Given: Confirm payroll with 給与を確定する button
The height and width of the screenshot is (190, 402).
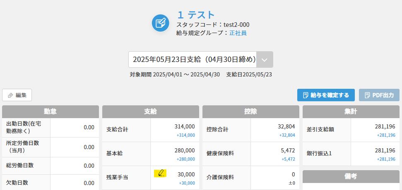Looking at the screenshot, I should [x=325, y=95].
